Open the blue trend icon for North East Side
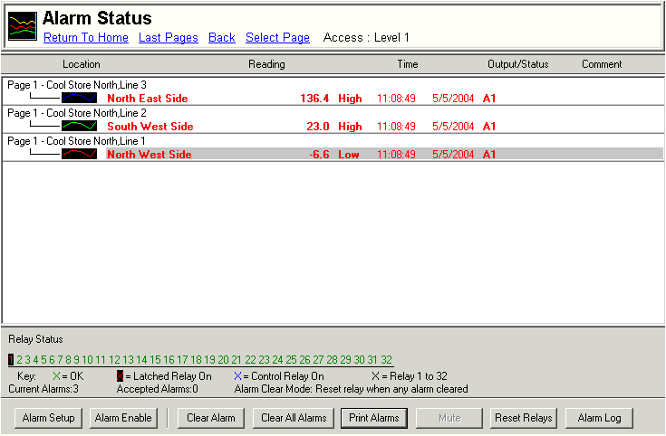The width and height of the screenshot is (666, 436). tap(79, 98)
